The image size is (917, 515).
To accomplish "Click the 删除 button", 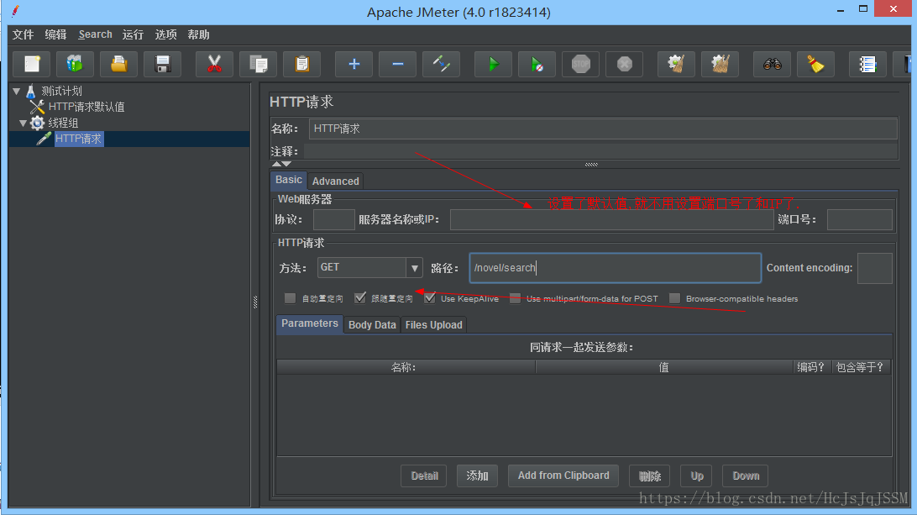I will [649, 476].
